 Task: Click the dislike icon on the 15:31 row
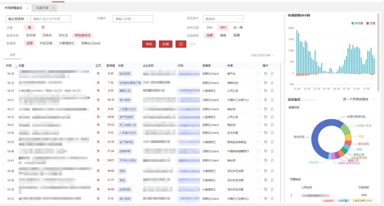[x=266, y=199]
